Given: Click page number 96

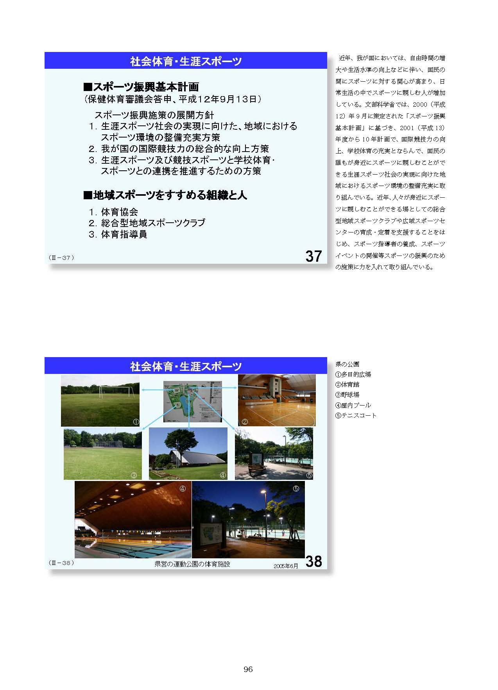Looking at the screenshot, I should click(248, 669).
